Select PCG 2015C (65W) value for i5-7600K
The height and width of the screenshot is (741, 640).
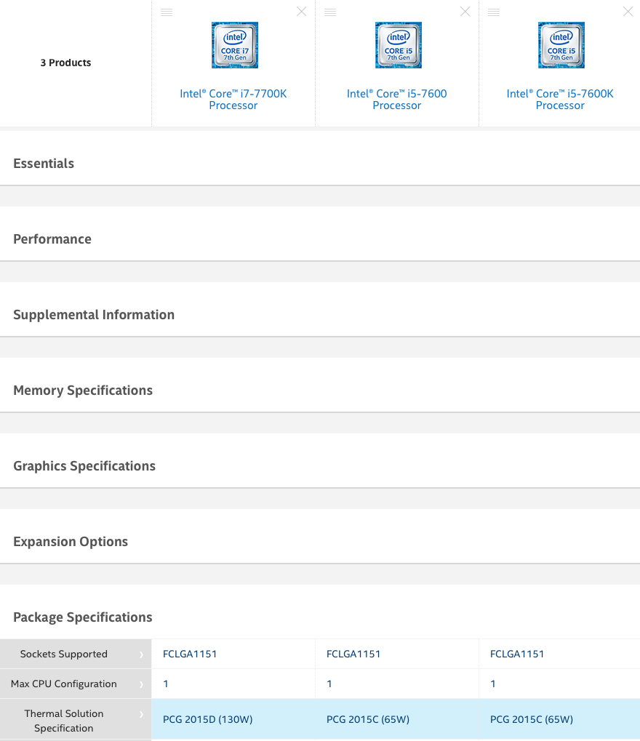point(532,719)
